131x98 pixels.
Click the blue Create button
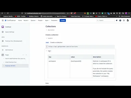(63, 20)
